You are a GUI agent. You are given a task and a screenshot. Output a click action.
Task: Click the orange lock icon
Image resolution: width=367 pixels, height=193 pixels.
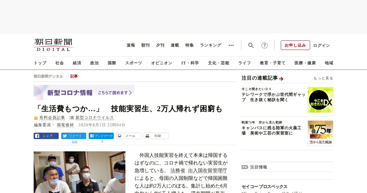coord(36,118)
